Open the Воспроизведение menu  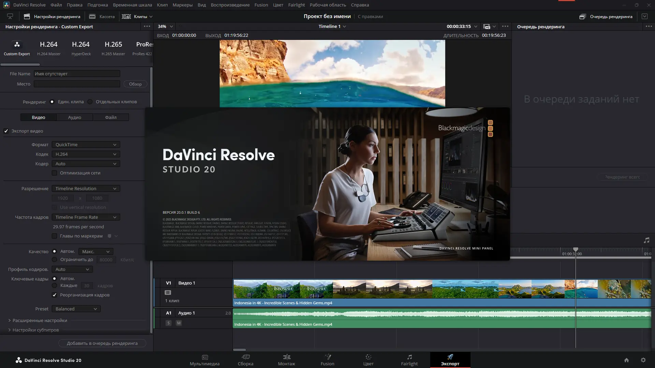pyautogui.click(x=230, y=5)
